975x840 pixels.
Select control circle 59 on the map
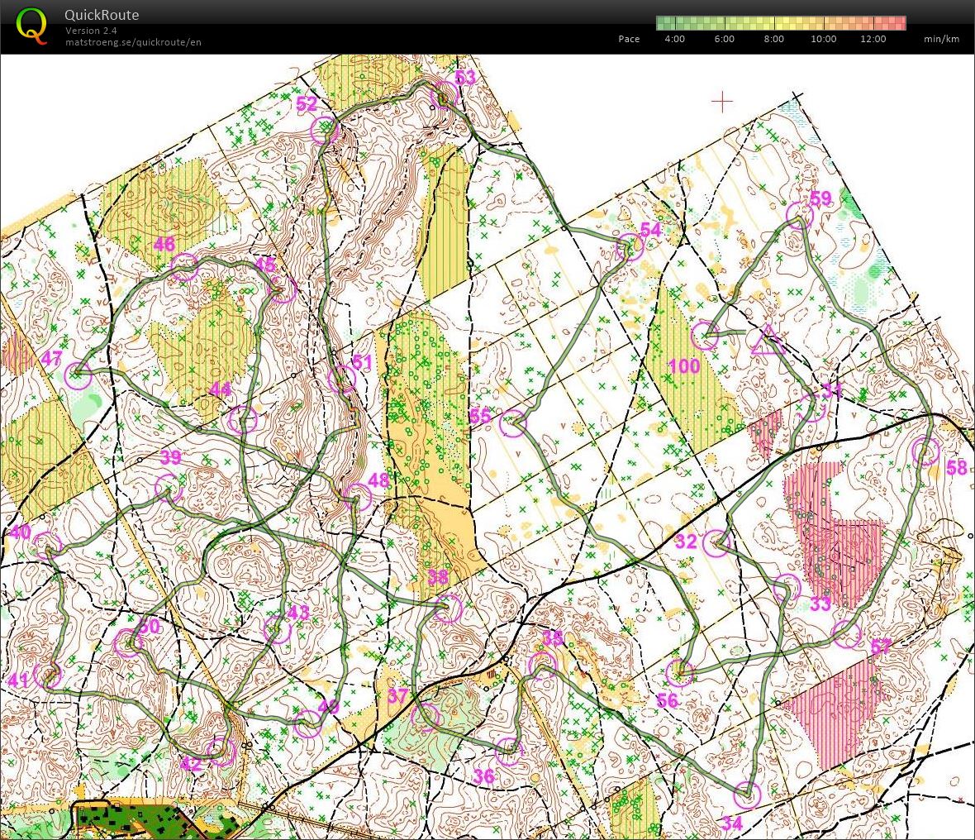coord(799,216)
